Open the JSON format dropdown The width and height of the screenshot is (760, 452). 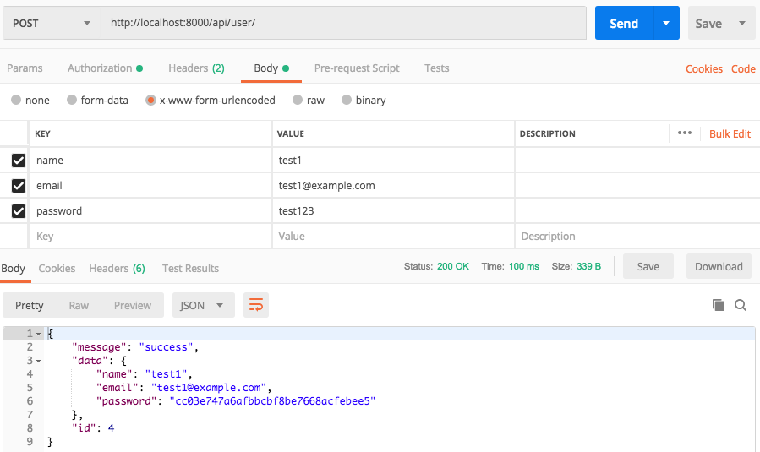(x=203, y=305)
